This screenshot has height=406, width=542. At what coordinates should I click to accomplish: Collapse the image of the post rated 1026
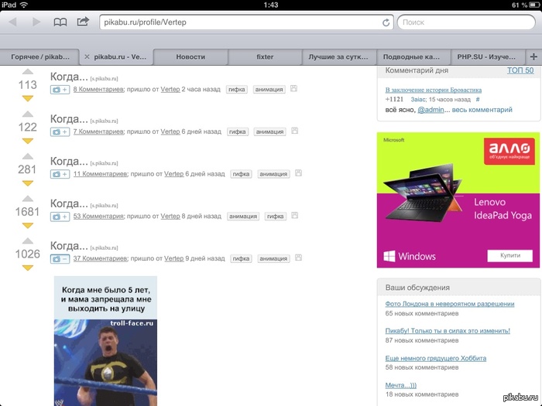point(60,258)
